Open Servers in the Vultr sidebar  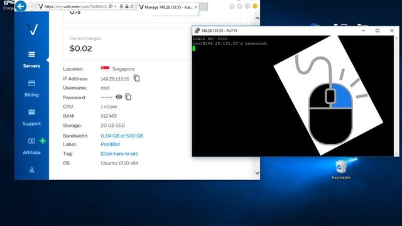(31, 60)
